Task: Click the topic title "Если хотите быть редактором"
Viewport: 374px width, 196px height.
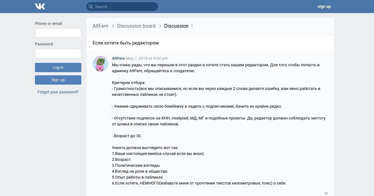Action: (x=126, y=43)
